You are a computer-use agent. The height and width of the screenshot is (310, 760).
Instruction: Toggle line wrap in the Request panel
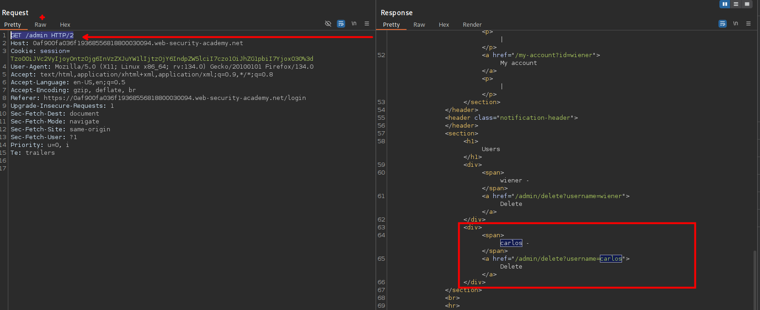coord(341,23)
